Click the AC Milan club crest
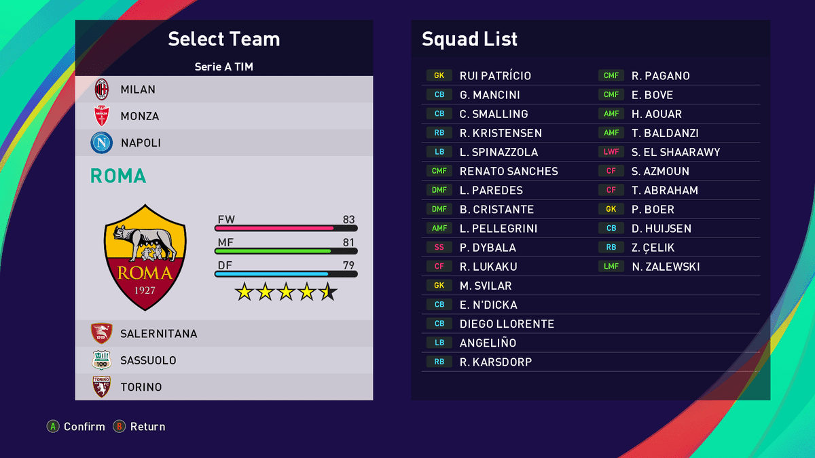Image resolution: width=815 pixels, height=458 pixels. [x=101, y=89]
